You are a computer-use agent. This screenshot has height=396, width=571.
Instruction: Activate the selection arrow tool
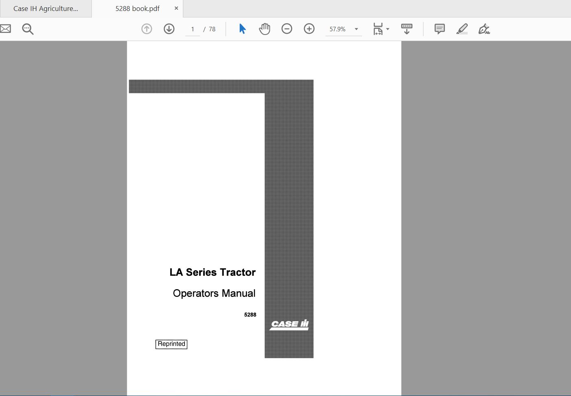pos(243,29)
